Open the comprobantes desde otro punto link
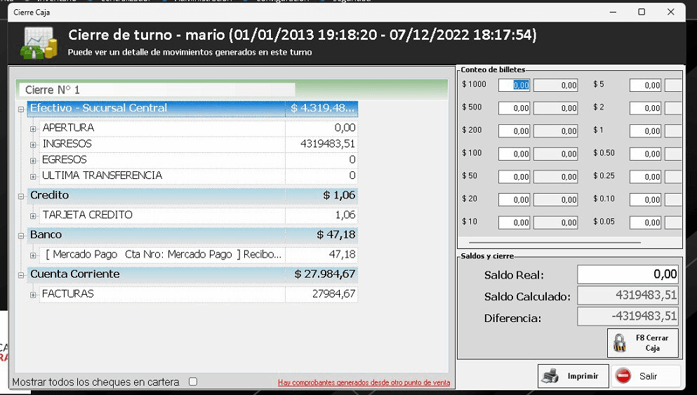This screenshot has height=395, width=697. (x=364, y=383)
